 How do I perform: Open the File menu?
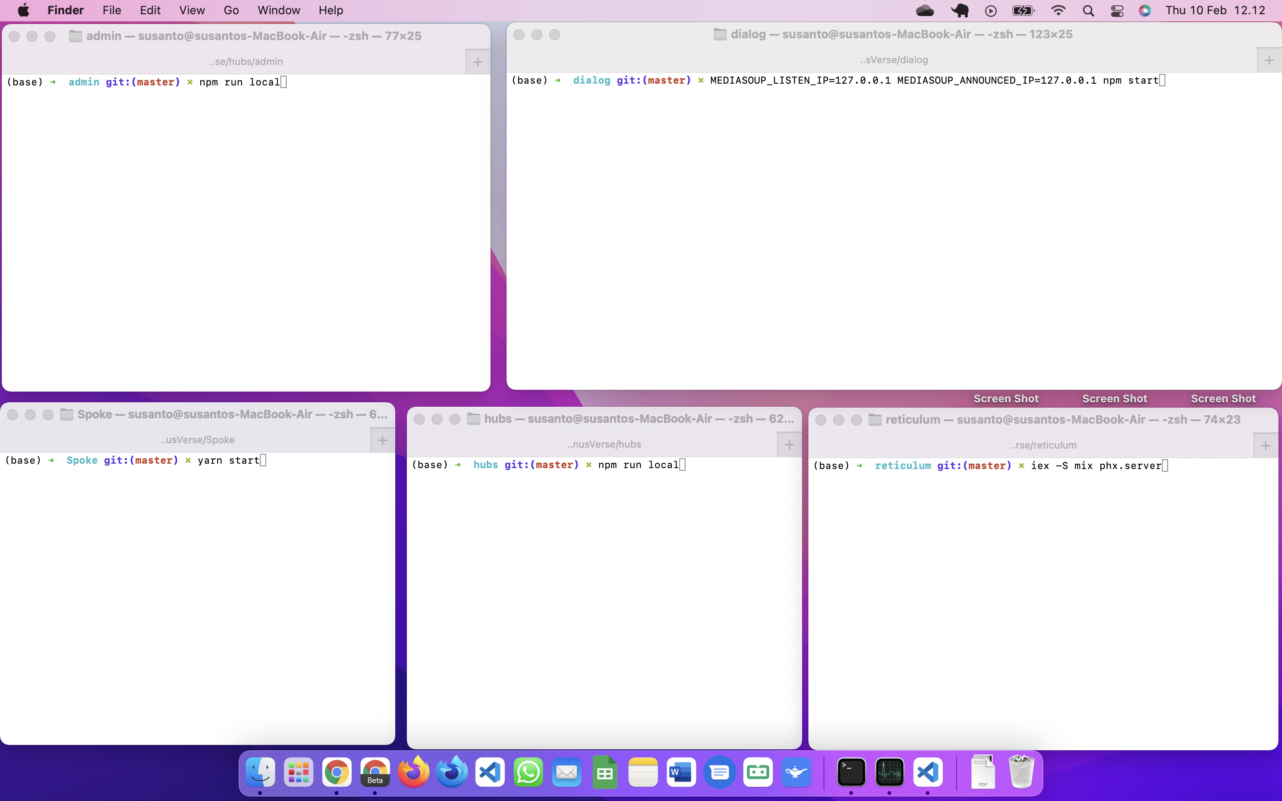click(x=112, y=10)
